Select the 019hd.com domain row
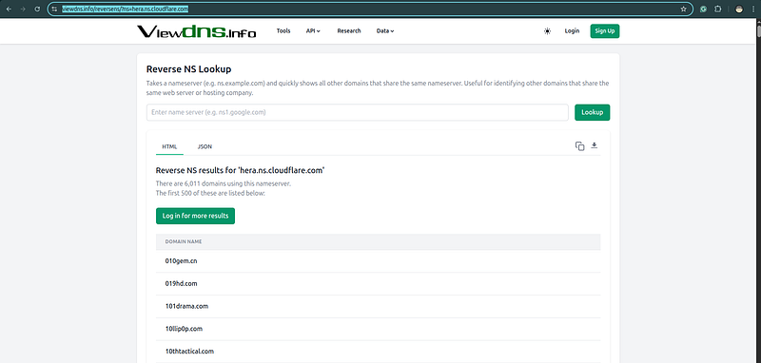Image resolution: width=761 pixels, height=363 pixels. point(378,283)
